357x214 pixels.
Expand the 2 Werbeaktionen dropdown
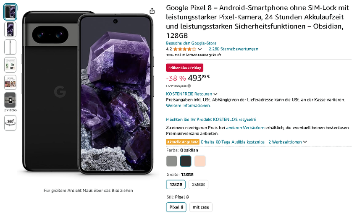pyautogui.click(x=305, y=142)
